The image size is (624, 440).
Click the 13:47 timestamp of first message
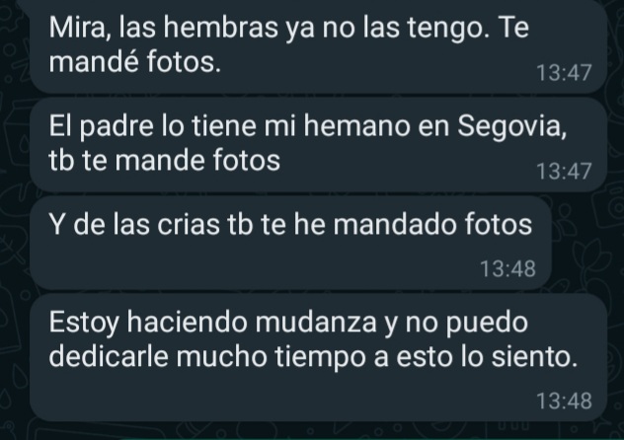[x=564, y=73]
